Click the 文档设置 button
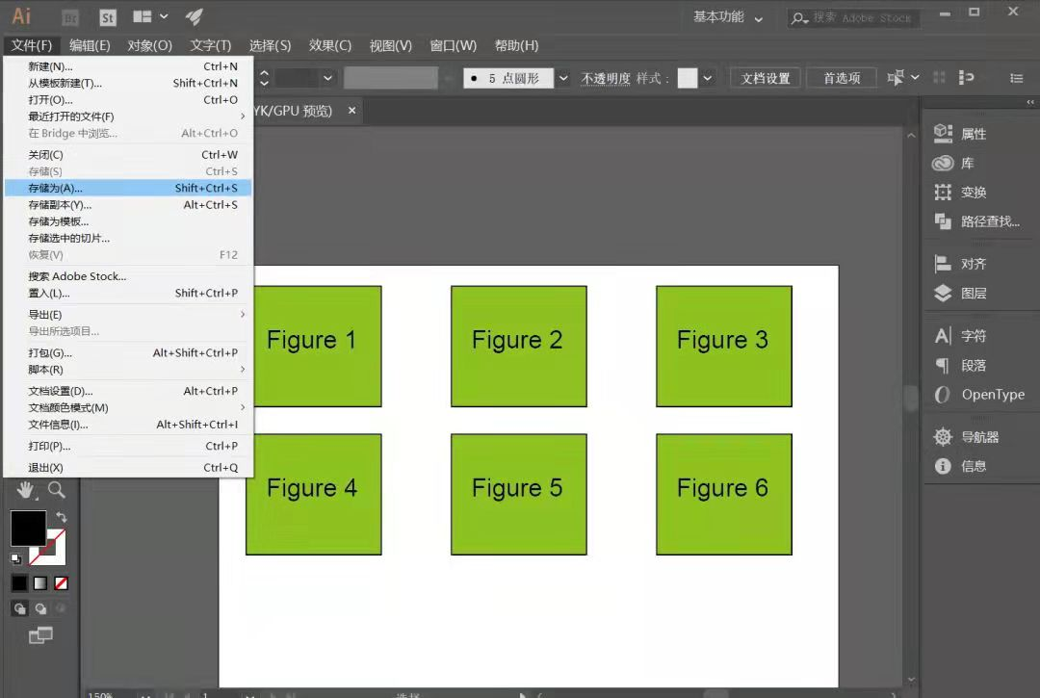Image resolution: width=1040 pixels, height=698 pixels. pyautogui.click(x=766, y=78)
